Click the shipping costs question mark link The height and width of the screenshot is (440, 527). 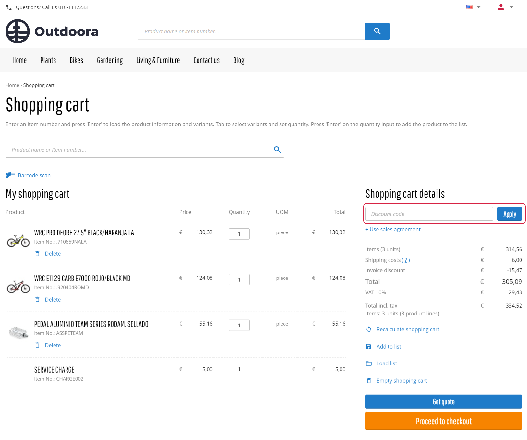pyautogui.click(x=406, y=260)
